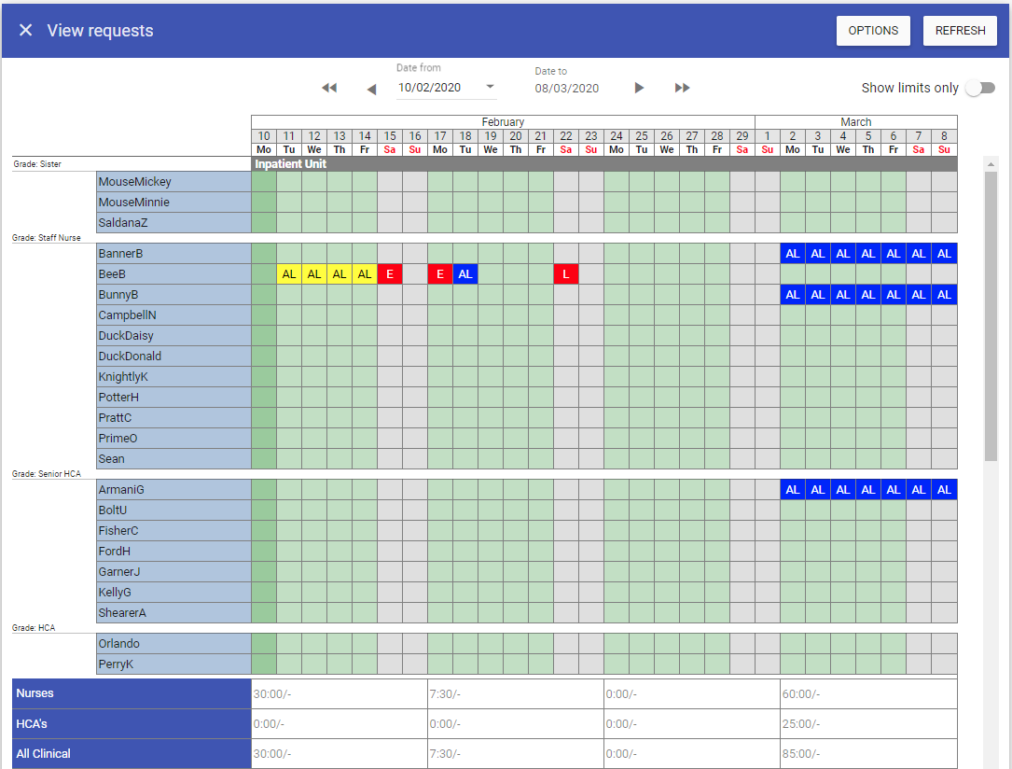This screenshot has height=769, width=1012.
Task: Select BeeB's red L request on Saturday 22
Action: coord(566,274)
